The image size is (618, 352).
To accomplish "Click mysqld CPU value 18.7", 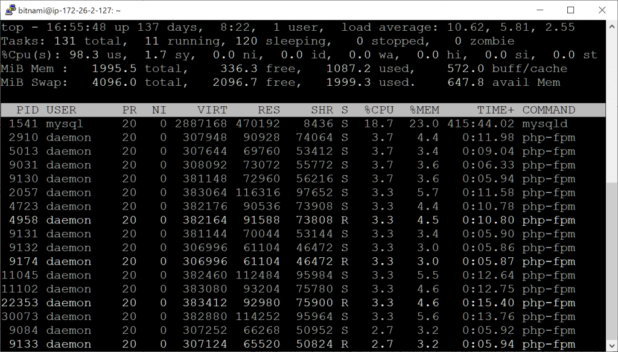I will (x=379, y=124).
